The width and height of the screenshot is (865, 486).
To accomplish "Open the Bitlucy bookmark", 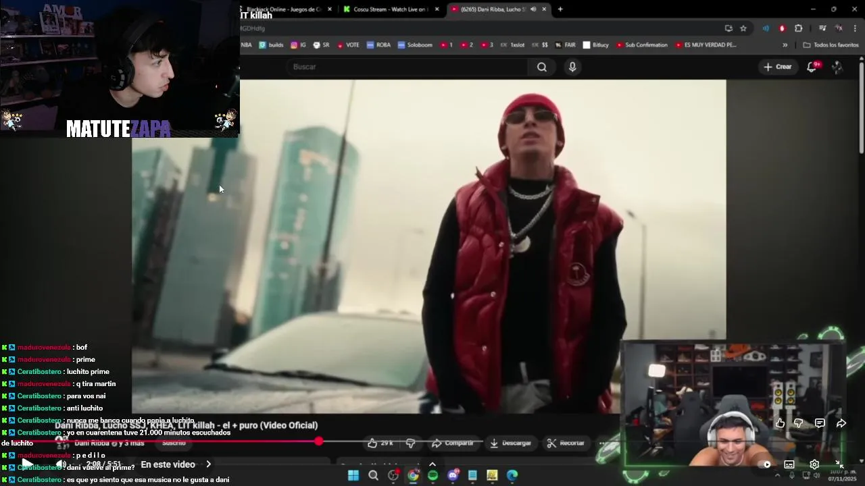I will pos(596,45).
